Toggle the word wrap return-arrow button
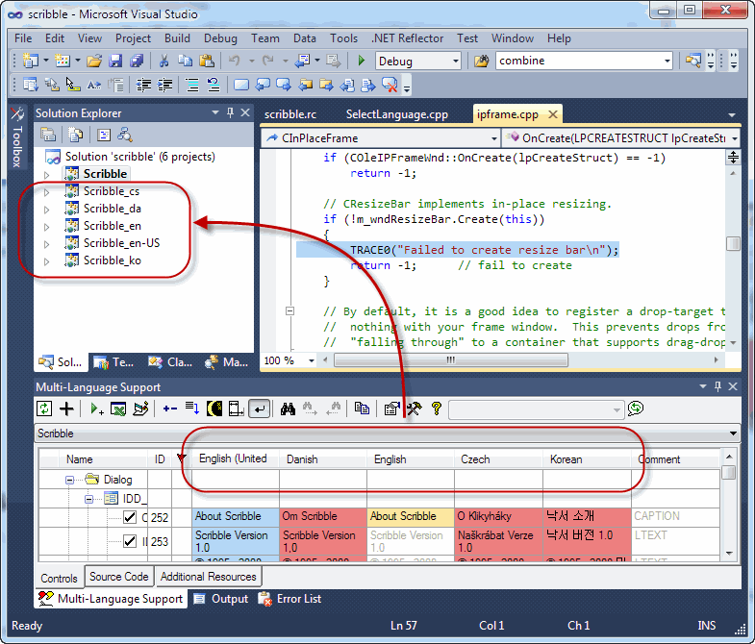The width and height of the screenshot is (755, 644). click(258, 409)
